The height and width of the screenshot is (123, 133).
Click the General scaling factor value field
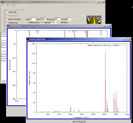click(x=54, y=22)
